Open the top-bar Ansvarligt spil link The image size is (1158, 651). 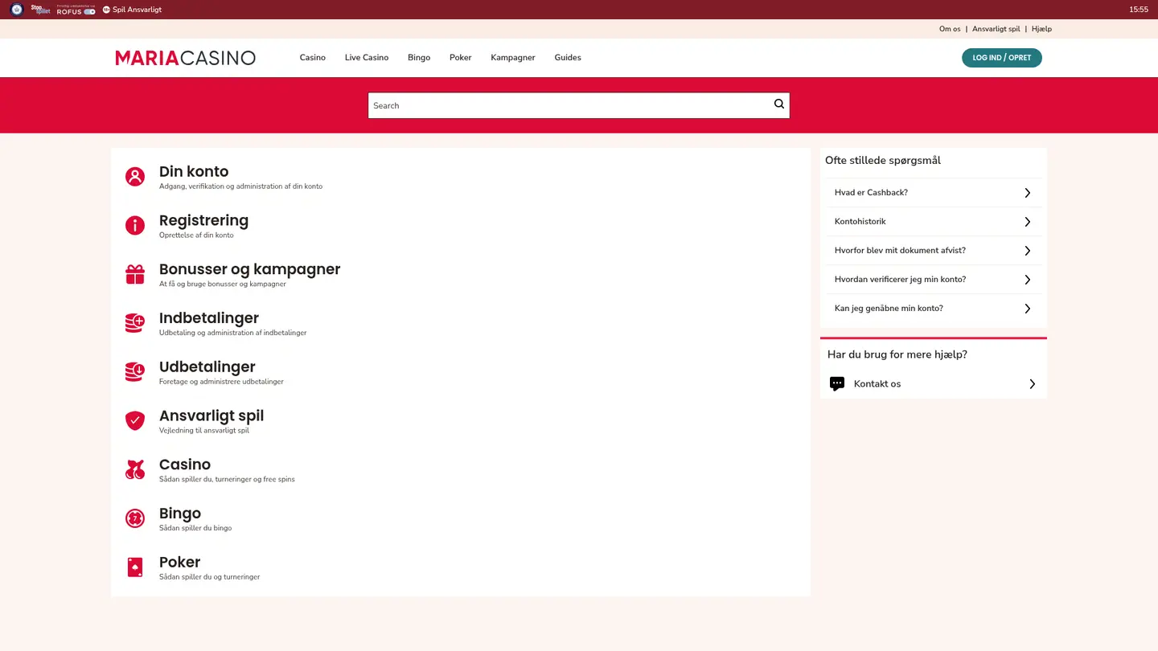point(996,29)
